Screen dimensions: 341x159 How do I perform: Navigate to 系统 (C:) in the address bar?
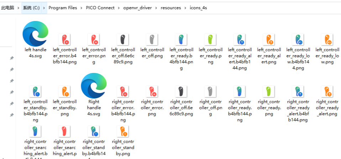tap(31, 8)
